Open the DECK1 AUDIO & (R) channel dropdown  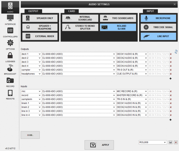[132, 54]
